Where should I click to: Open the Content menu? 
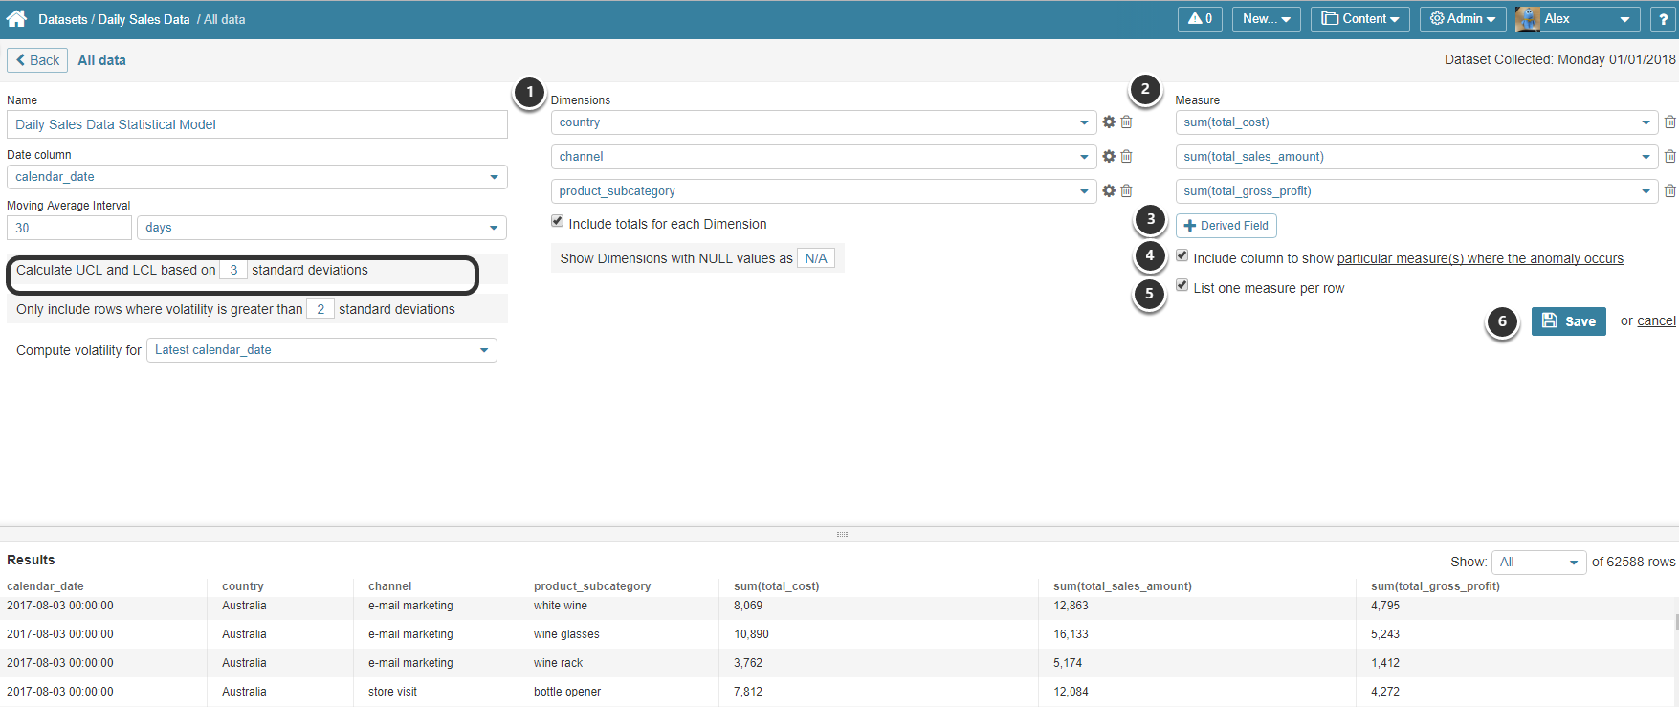[x=1359, y=19]
